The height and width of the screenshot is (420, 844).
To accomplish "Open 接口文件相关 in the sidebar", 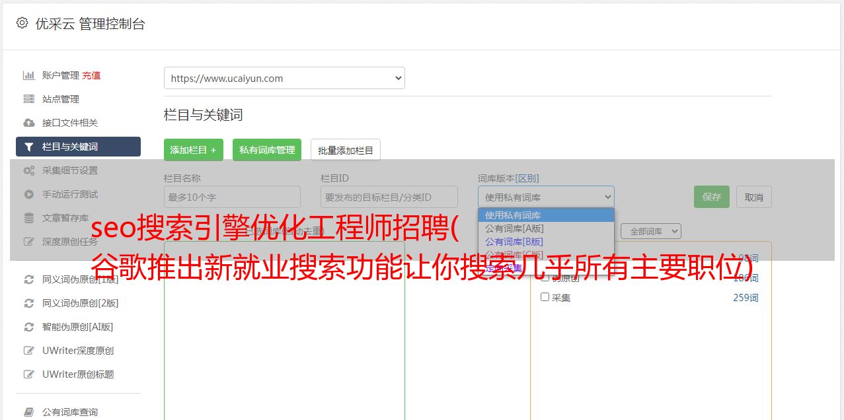I will point(70,123).
